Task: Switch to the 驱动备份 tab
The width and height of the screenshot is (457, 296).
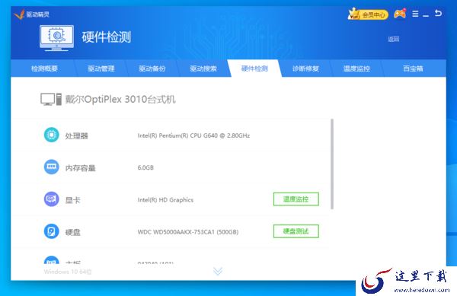Action: 152,68
